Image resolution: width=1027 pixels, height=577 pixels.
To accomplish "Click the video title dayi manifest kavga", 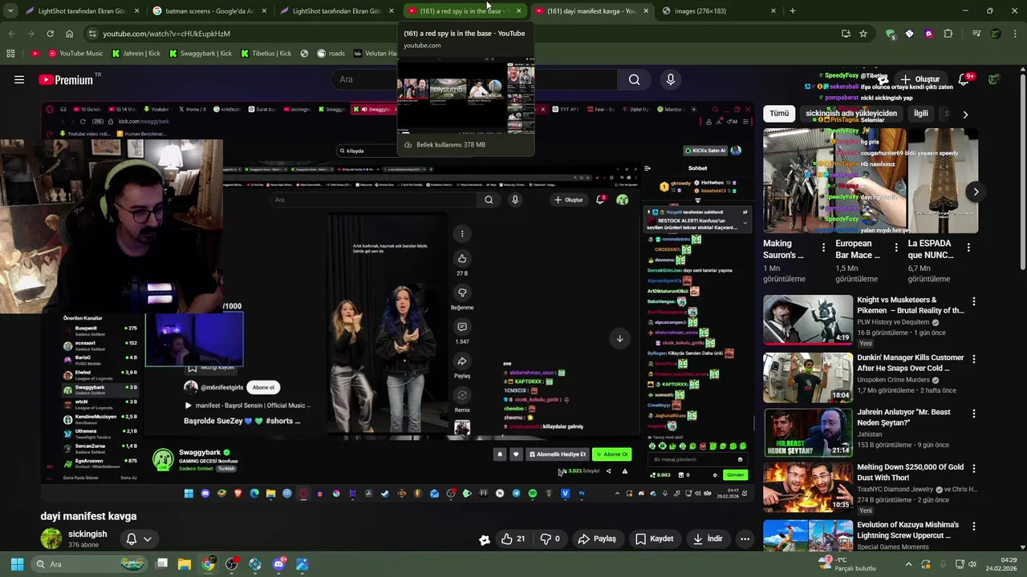I will point(88,516).
